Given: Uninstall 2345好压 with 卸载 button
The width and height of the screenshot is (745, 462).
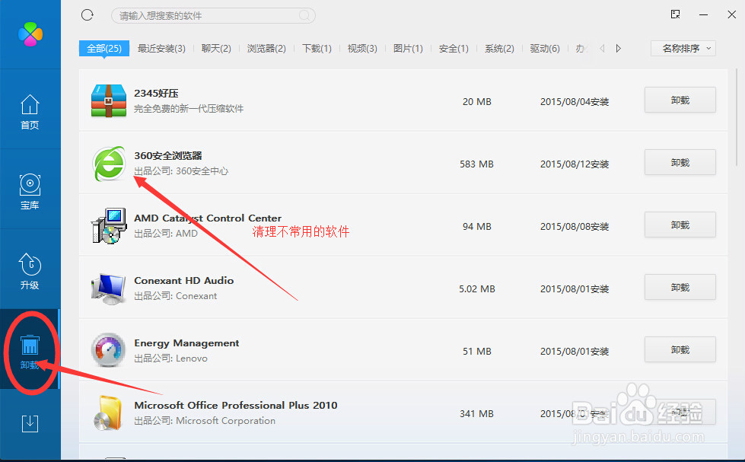Looking at the screenshot, I should pyautogui.click(x=680, y=100).
